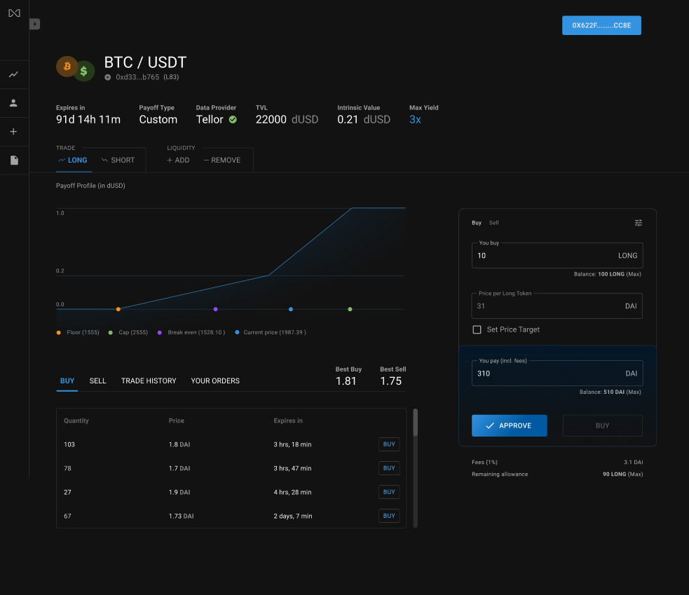The image size is (689, 595).
Task: Open the user profile sidebar icon
Action: [x=13, y=103]
